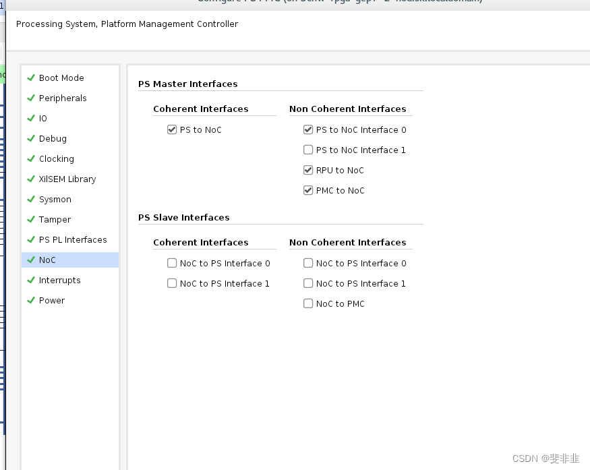This screenshot has width=590, height=470.
Task: Go to the Power section
Action: point(52,301)
